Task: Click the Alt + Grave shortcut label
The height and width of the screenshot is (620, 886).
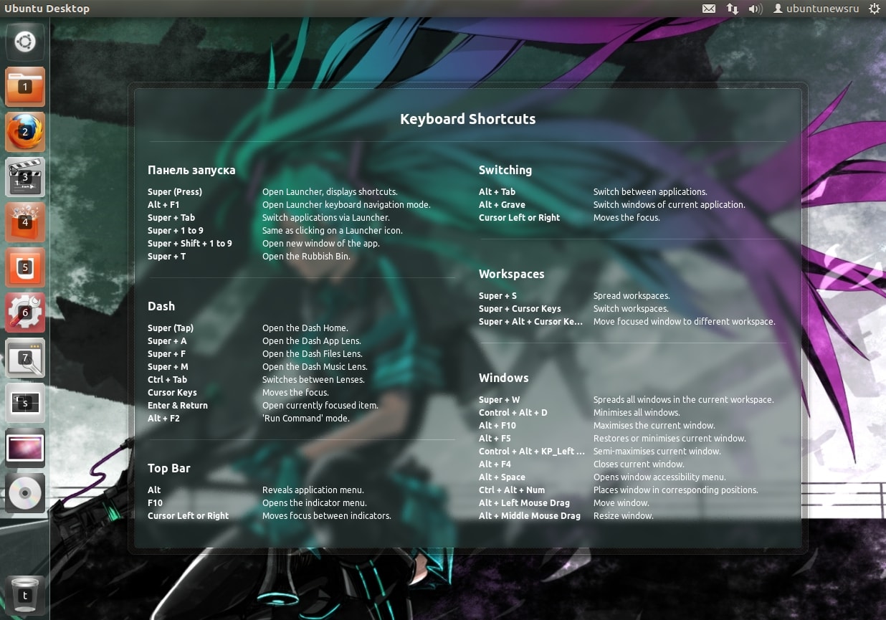Action: click(502, 205)
